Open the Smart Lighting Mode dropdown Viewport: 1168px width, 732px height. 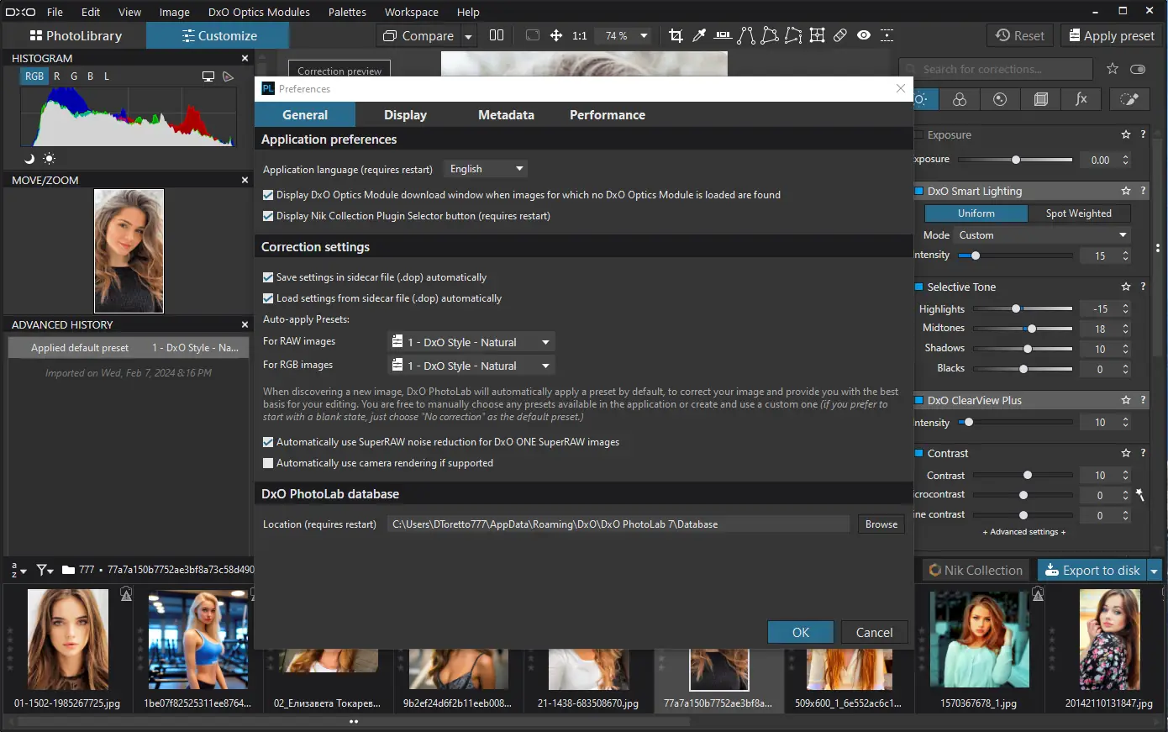coord(1042,235)
